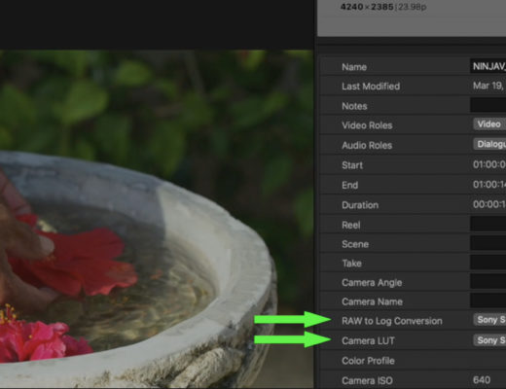Viewport: 506px width, 389px height.
Task: Click the empty Notes input field
Action: tap(488, 106)
